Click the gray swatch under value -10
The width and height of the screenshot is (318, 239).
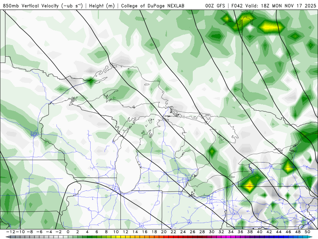point(23,237)
